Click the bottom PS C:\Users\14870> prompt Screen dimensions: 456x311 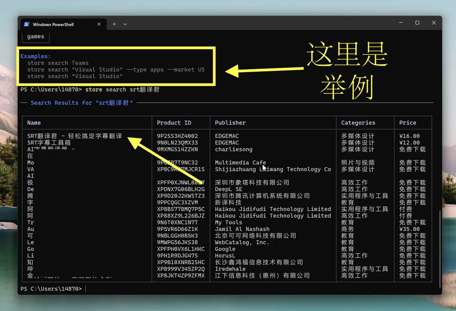pyautogui.click(x=51, y=289)
